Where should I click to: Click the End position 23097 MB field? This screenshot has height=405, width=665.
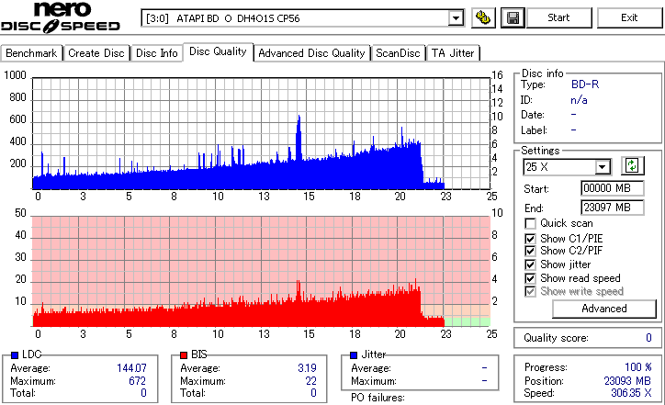click(612, 208)
